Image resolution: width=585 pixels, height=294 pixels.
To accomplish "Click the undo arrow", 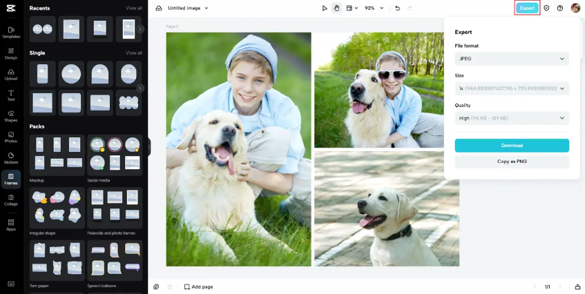I will click(397, 8).
